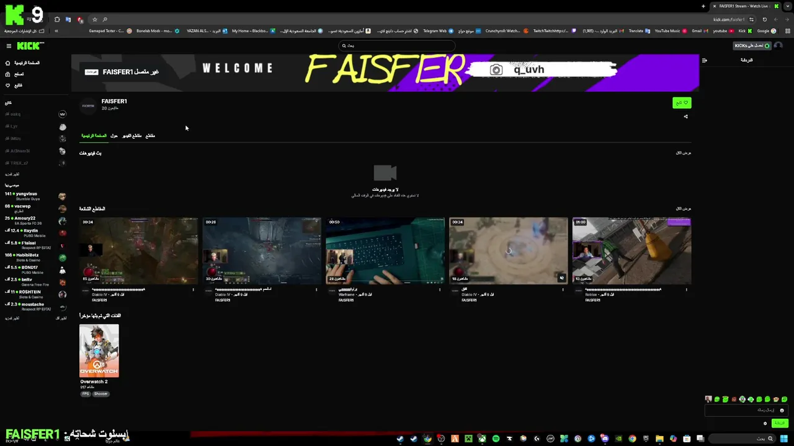Click the Kick search field
Screen dimensions: 794x446
397,45
